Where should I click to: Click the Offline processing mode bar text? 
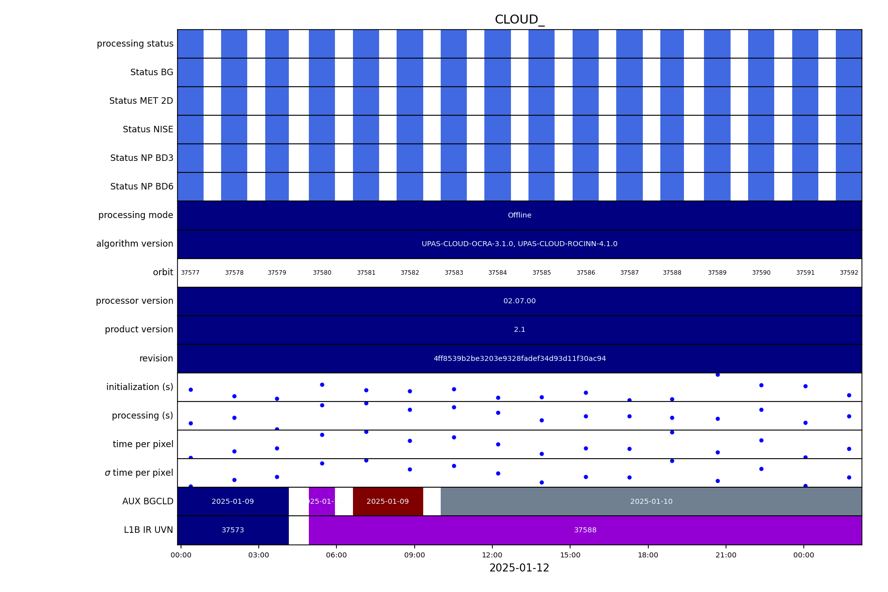click(519, 216)
